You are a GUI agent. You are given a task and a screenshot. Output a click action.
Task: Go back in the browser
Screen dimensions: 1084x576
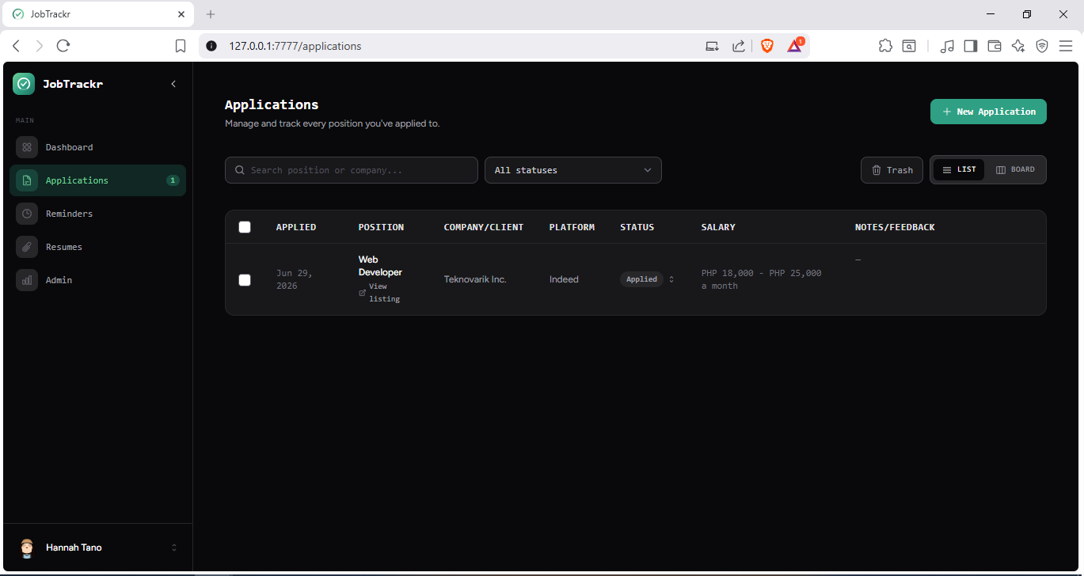pos(16,46)
